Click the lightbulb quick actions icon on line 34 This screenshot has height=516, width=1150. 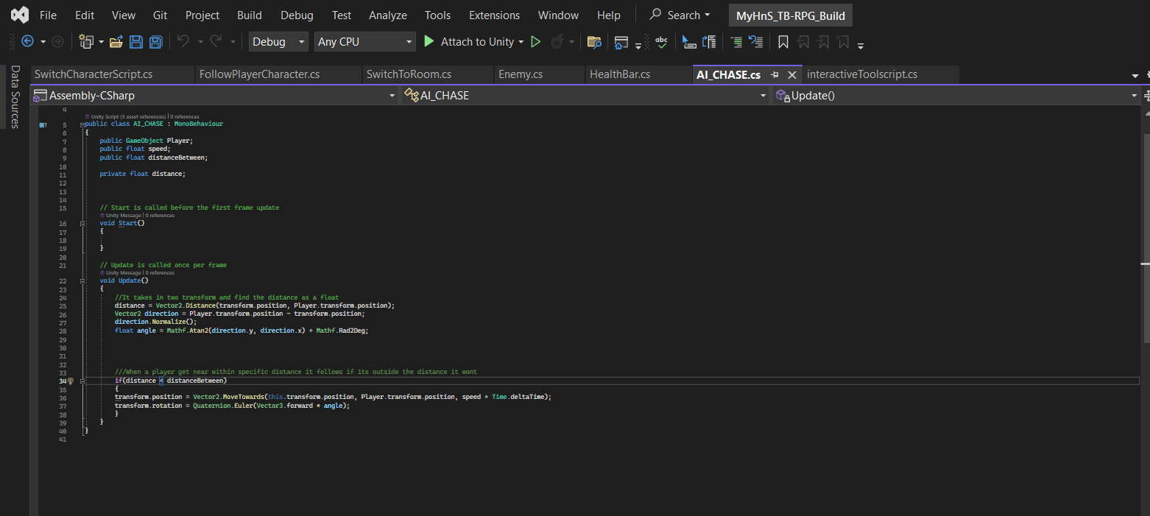pos(71,381)
